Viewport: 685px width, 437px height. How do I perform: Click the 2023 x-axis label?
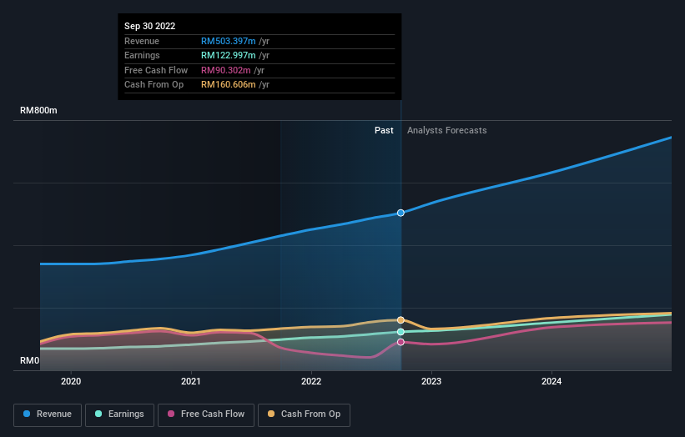pos(431,381)
